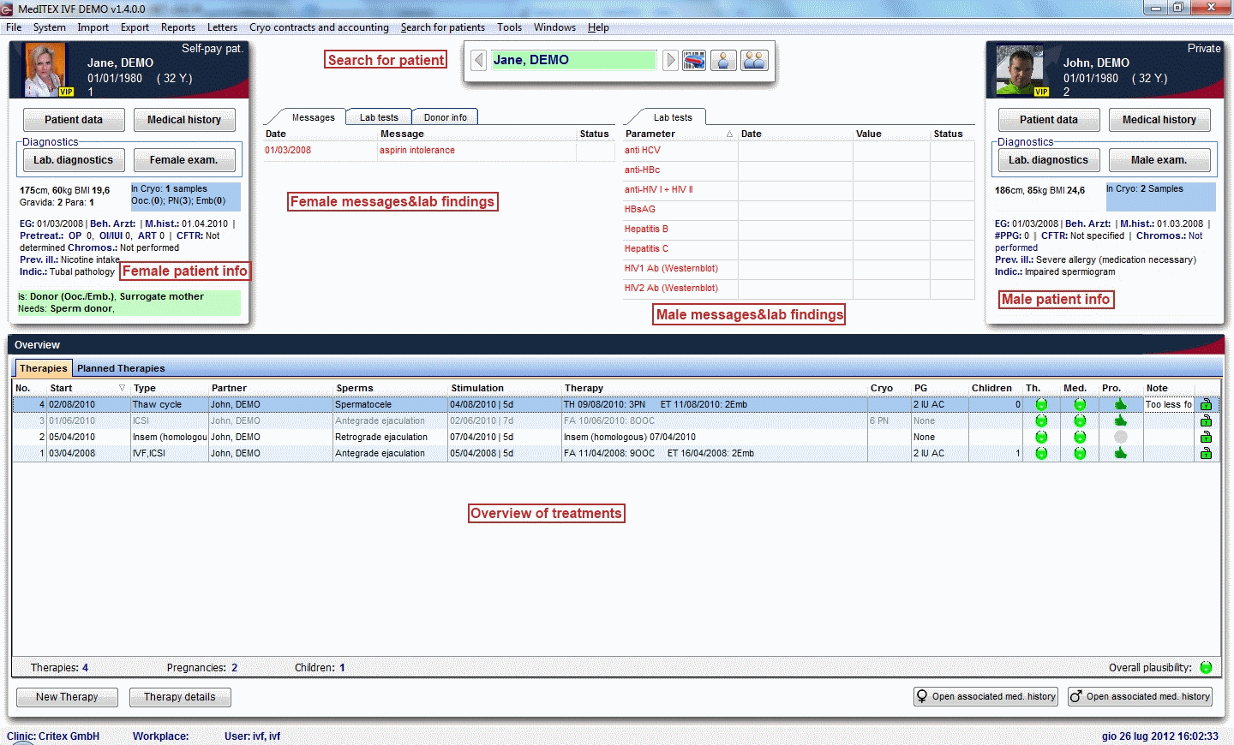Click Th. green indicator in 01/06/2010 ICSI row

click(1041, 420)
